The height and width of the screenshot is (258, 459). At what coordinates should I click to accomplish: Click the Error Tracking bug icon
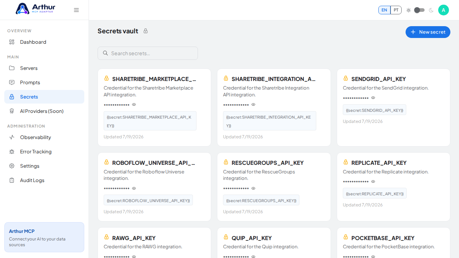12,152
